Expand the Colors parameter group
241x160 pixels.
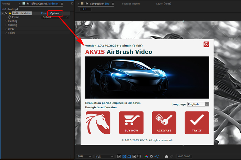click(6, 33)
